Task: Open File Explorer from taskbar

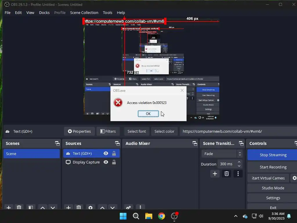Action: tap(149, 216)
